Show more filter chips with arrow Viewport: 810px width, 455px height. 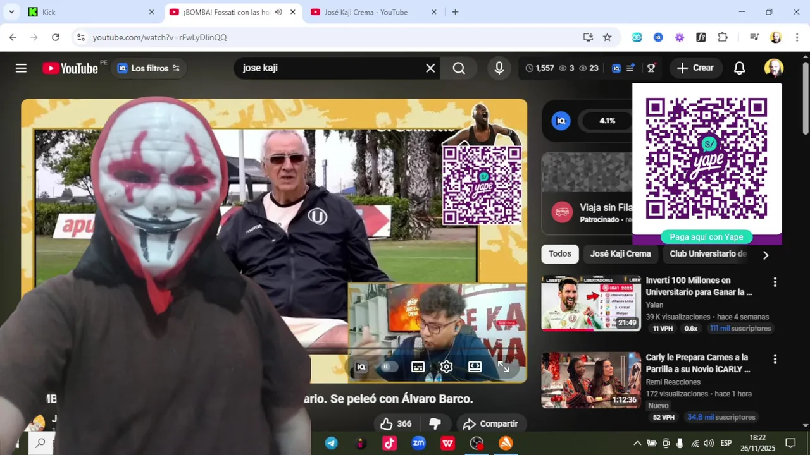(x=766, y=255)
